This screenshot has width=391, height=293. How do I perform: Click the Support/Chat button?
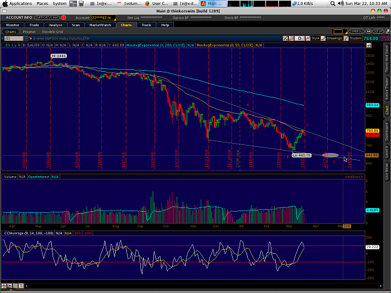pos(47,17)
